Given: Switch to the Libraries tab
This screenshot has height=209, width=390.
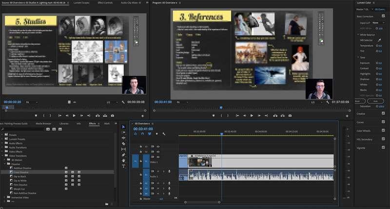Looking at the screenshot, I should (x=64, y=124).
